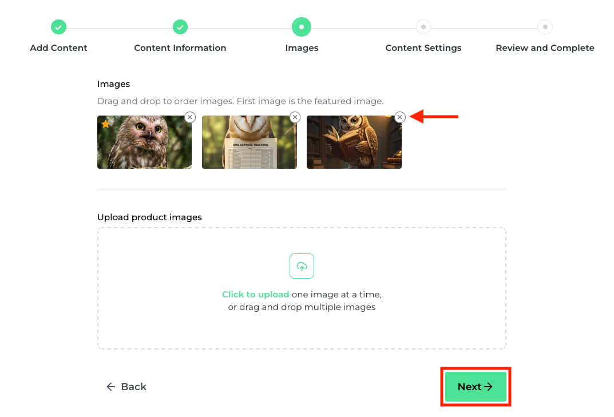Click the Next button
The height and width of the screenshot is (417, 614).
coord(476,387)
